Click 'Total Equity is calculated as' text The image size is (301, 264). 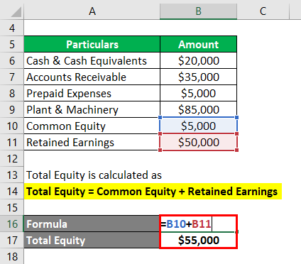click(94, 175)
